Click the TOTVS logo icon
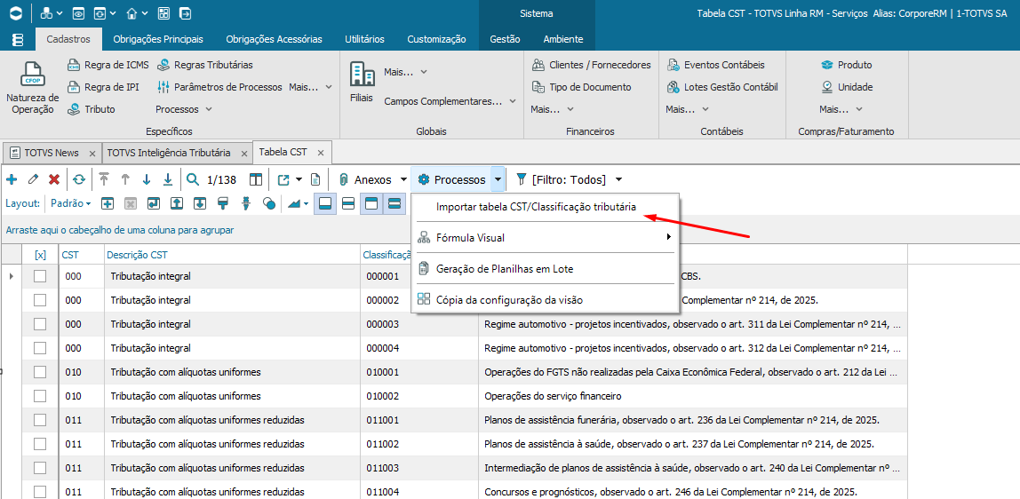This screenshot has height=499, width=1020. 17,13
